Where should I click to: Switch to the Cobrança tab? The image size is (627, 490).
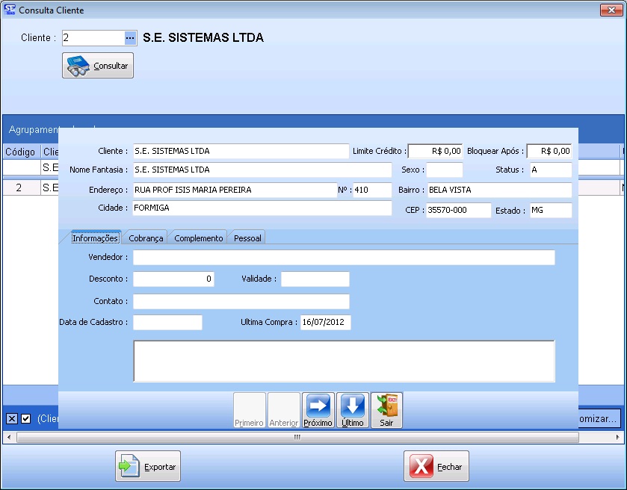pyautogui.click(x=146, y=238)
